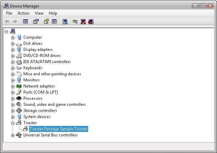
Task: Toggle the show/hide console tree button
Action: pos(25,21)
